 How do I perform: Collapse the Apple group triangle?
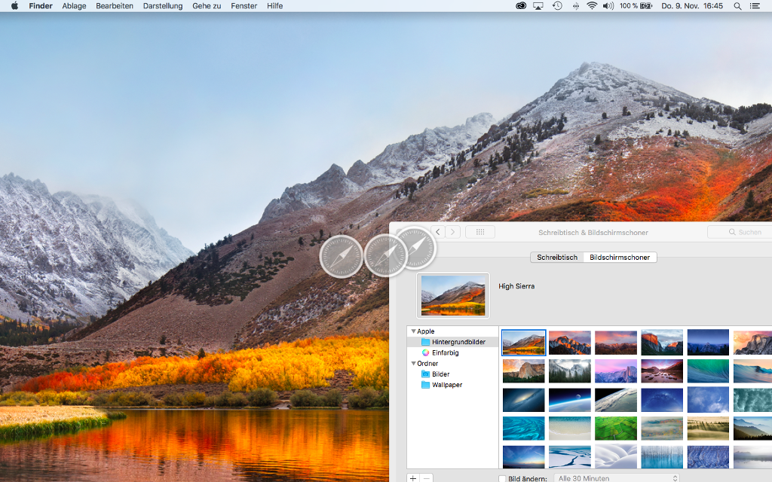[x=413, y=331]
